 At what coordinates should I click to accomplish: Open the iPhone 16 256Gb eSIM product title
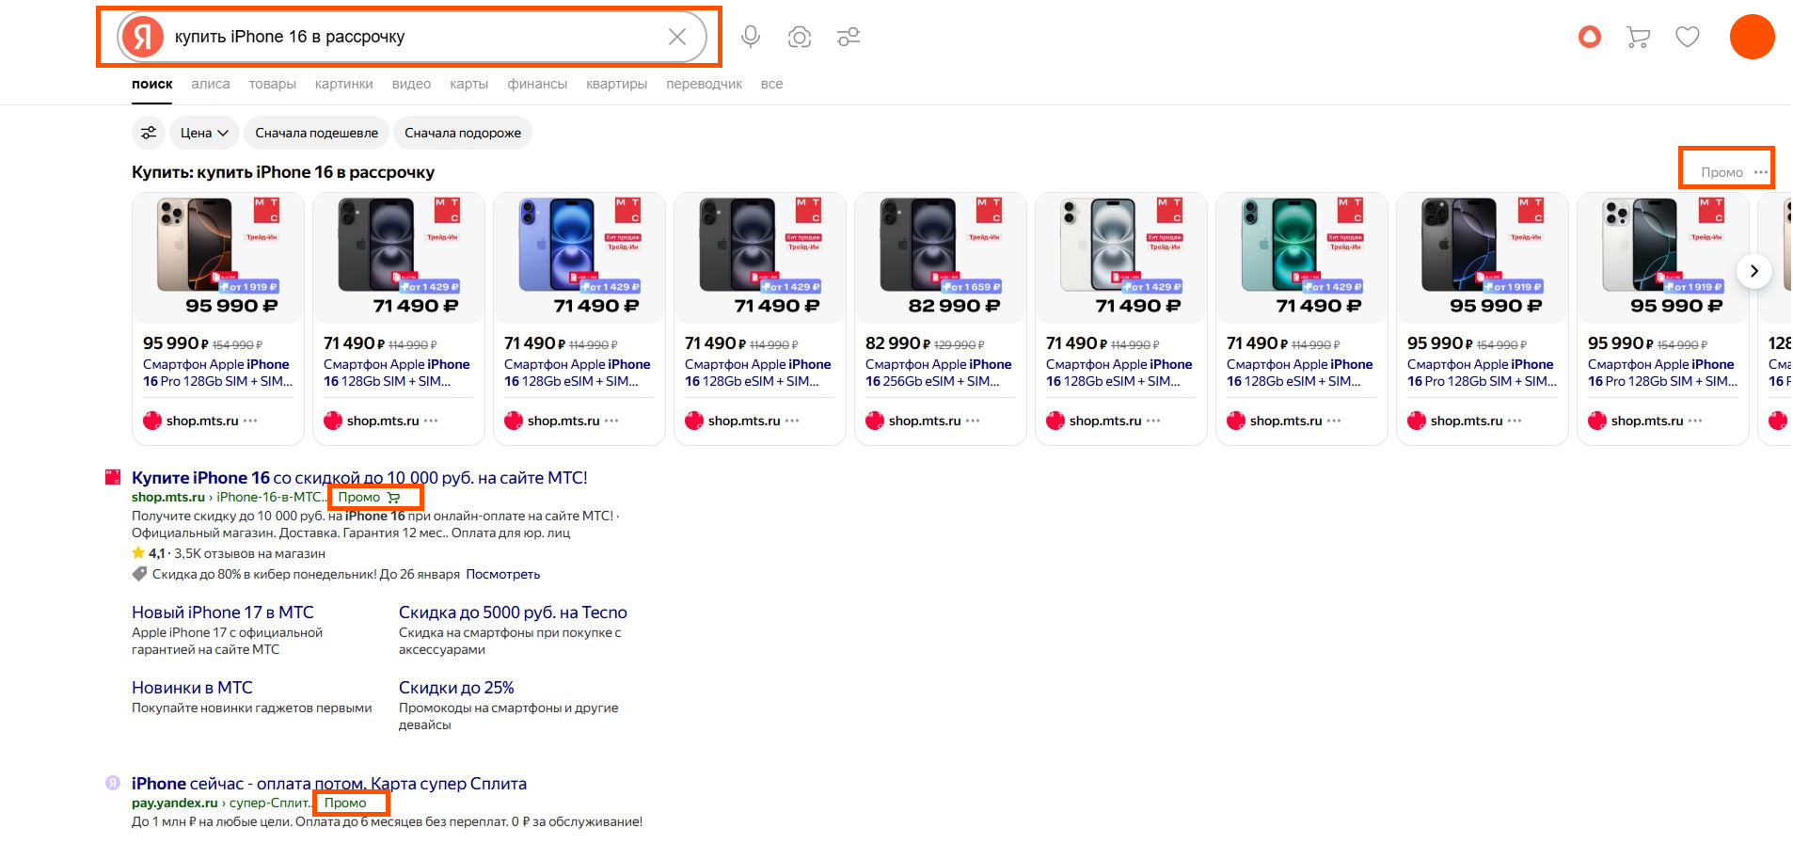point(939,373)
